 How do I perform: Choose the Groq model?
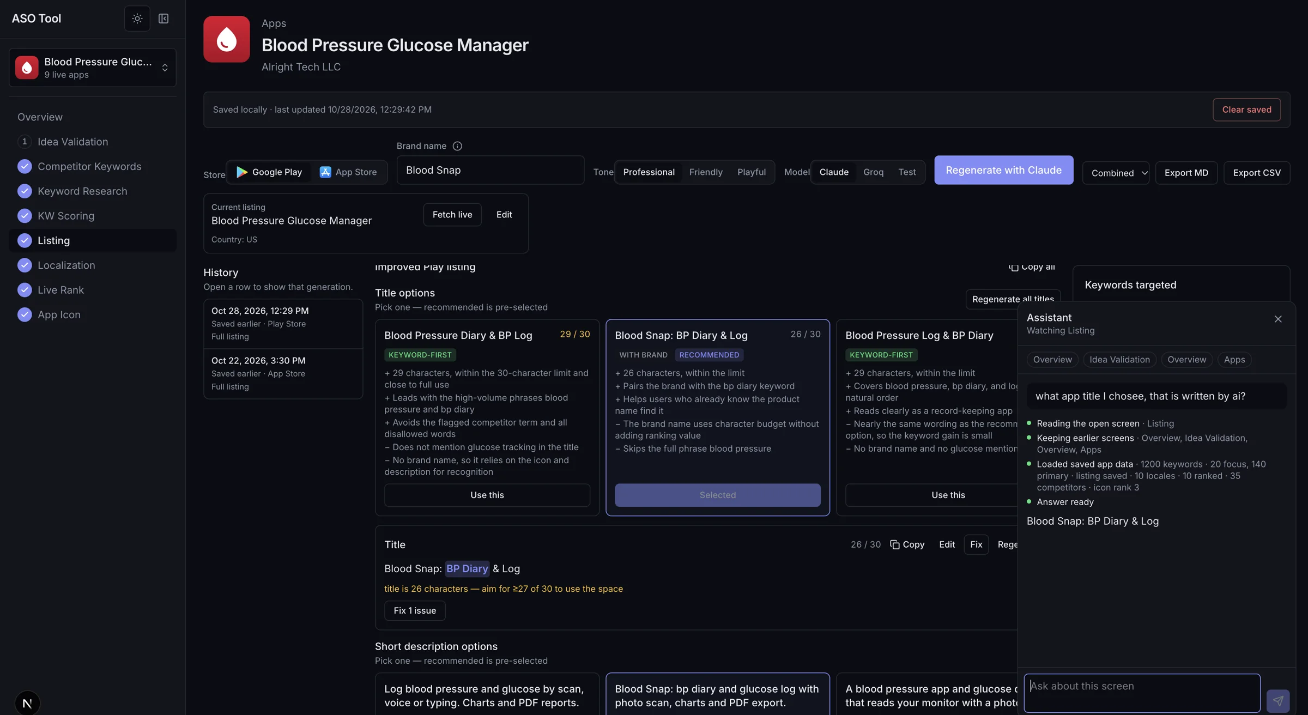point(873,172)
